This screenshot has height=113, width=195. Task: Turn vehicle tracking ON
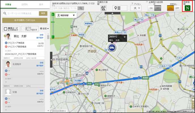click(151, 8)
